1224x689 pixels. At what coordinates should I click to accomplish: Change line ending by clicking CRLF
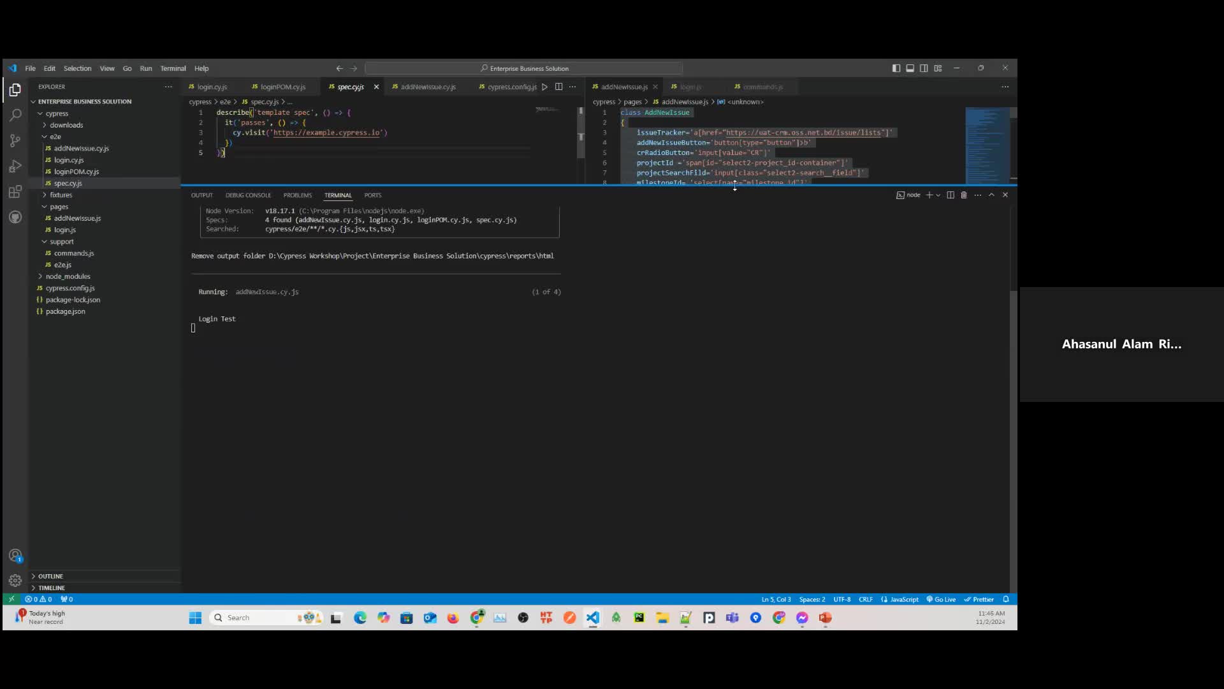(x=866, y=599)
